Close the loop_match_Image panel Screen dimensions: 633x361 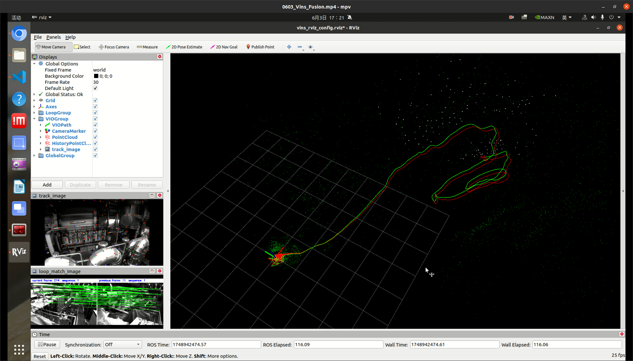pos(160,271)
